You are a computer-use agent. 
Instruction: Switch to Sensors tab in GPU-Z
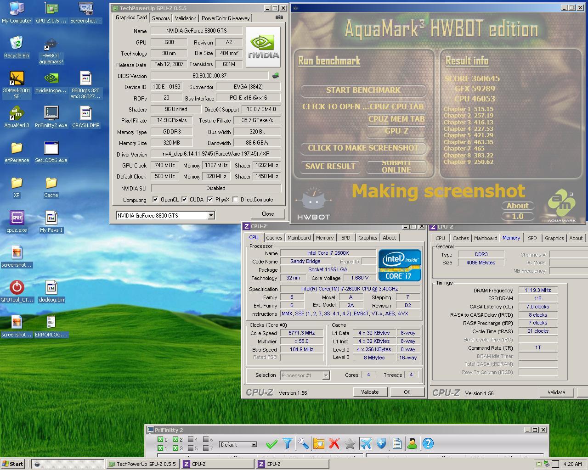point(161,18)
